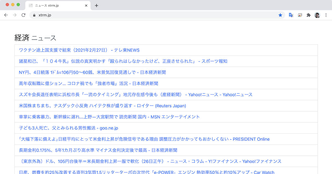Open Chrome's three-dot menu

[326, 15]
